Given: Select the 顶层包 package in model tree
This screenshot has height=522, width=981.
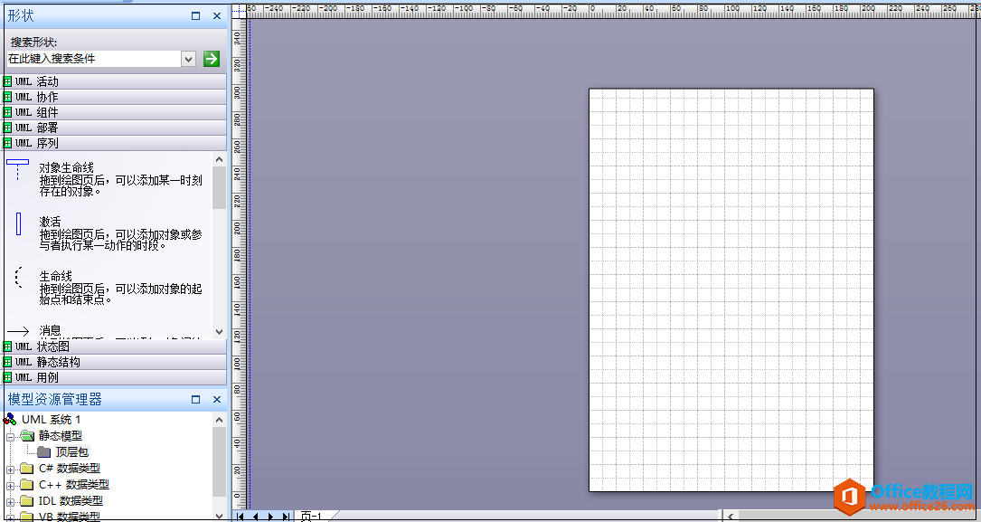Looking at the screenshot, I should pyautogui.click(x=72, y=452).
